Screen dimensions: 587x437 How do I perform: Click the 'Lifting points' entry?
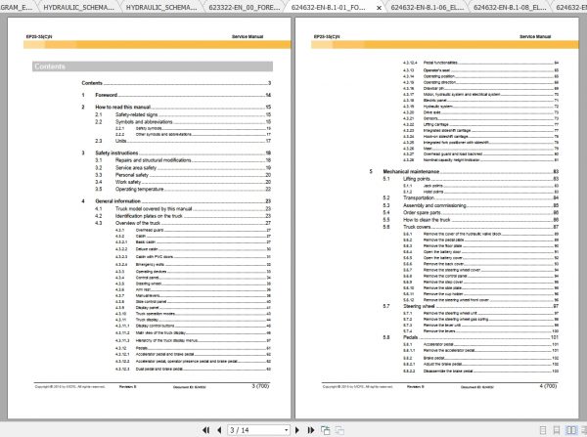471,179
